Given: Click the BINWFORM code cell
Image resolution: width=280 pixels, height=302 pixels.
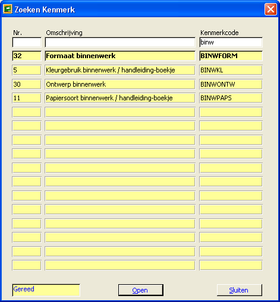Looking at the screenshot, I should (231, 56).
